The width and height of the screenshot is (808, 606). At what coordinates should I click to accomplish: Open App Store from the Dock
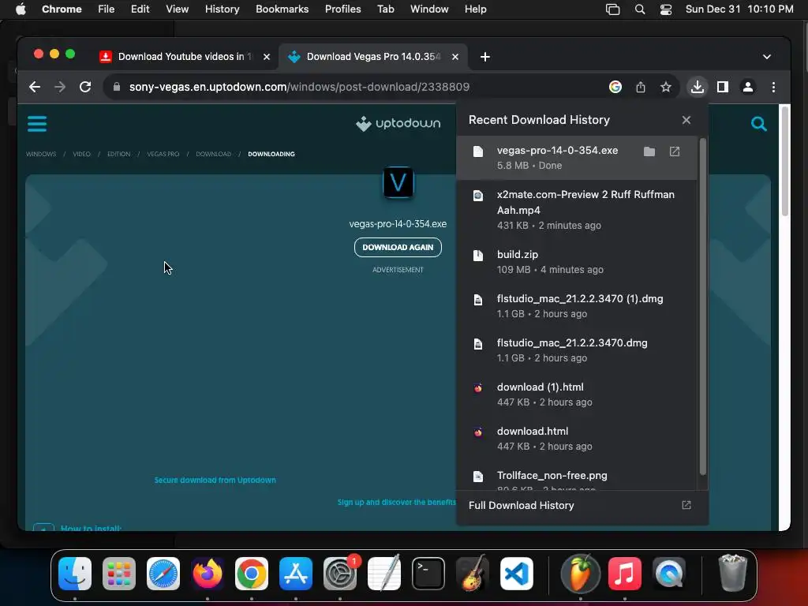(296, 574)
